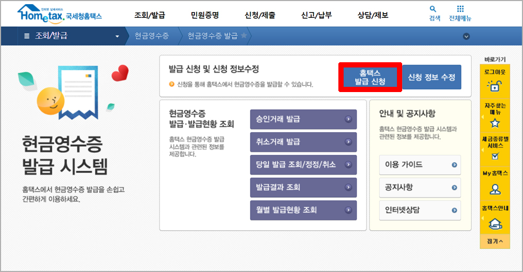Open 홈택스안내 house icon
The image size is (523, 272).
click(495, 223)
